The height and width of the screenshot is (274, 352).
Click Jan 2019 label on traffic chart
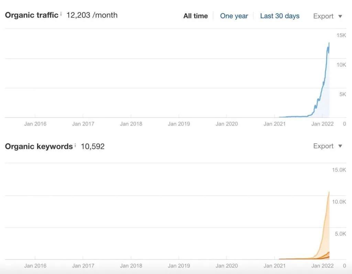[179, 124]
